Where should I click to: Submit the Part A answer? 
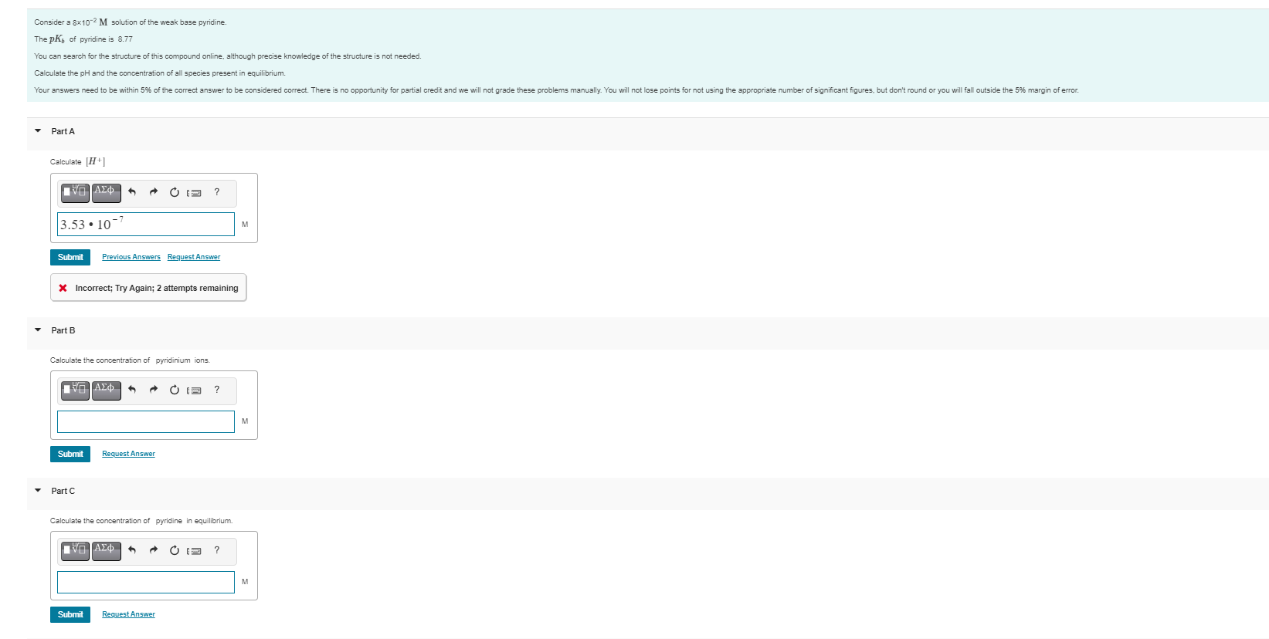pos(70,257)
